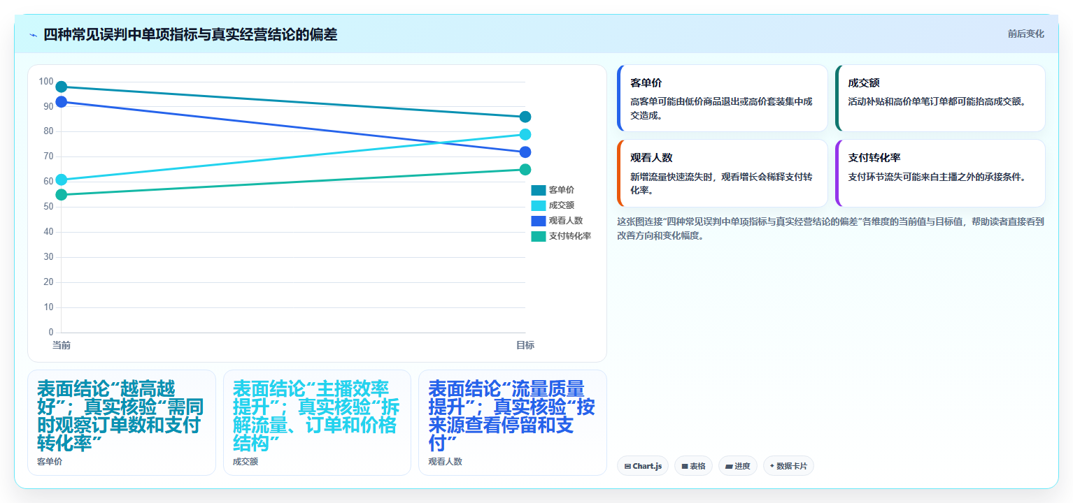
Task: Click the text starting 高客单可能由低价商品退出
Action: coord(721,108)
